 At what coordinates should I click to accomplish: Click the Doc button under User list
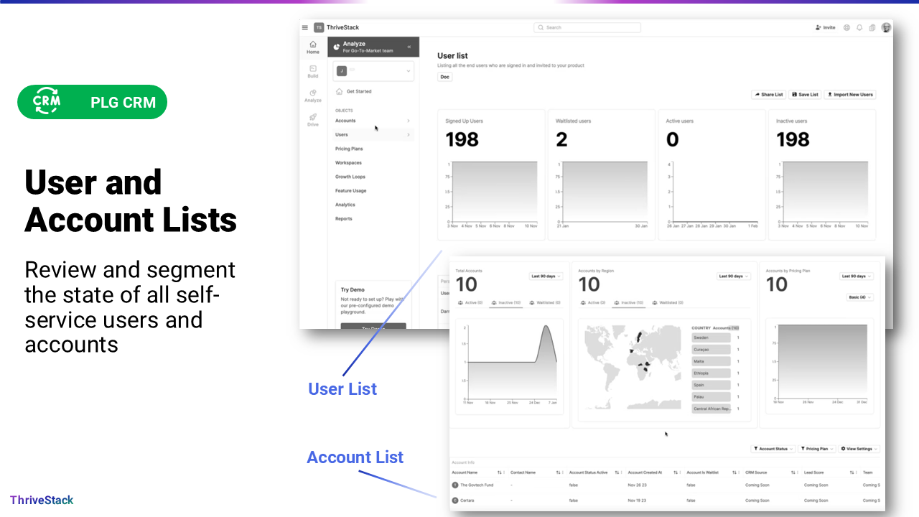(445, 77)
